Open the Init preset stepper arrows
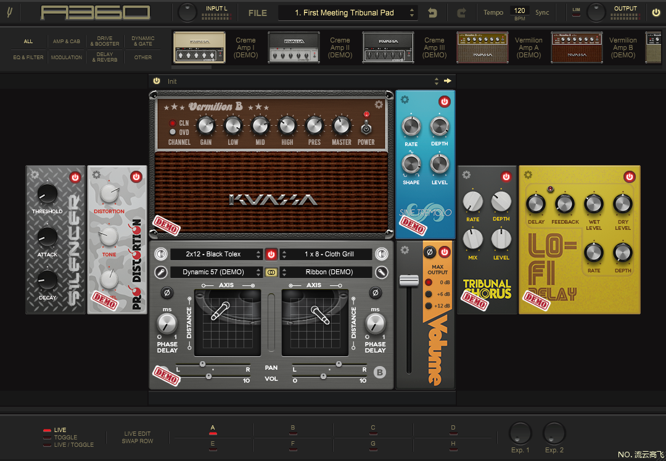This screenshot has width=666, height=461. (x=436, y=81)
